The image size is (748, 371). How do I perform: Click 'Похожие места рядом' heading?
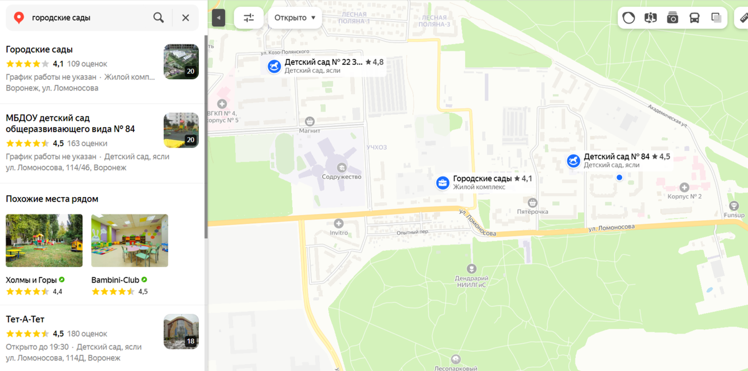click(x=52, y=199)
